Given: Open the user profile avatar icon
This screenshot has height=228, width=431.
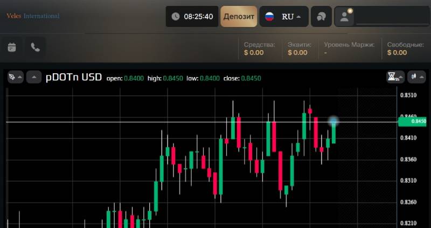Looking at the screenshot, I should click(x=344, y=17).
